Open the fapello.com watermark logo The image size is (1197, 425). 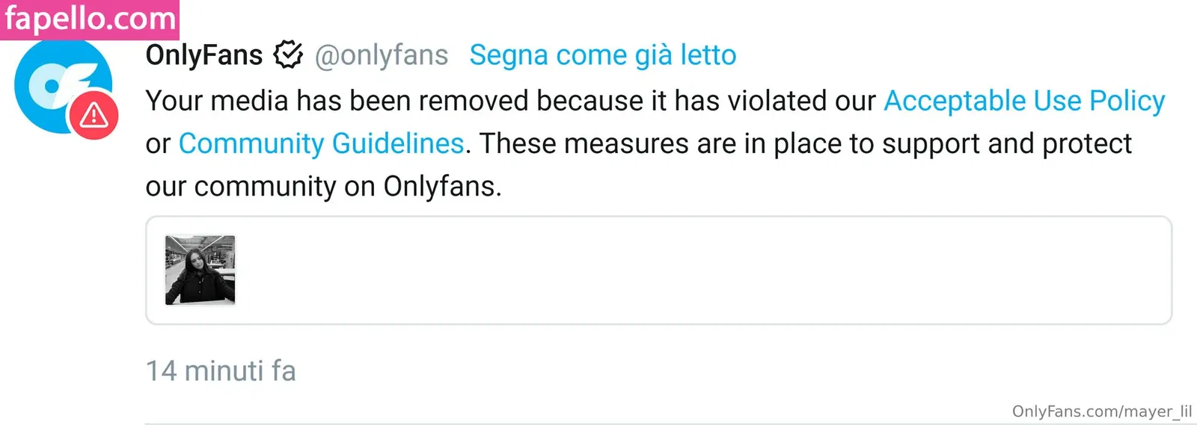coord(90,19)
